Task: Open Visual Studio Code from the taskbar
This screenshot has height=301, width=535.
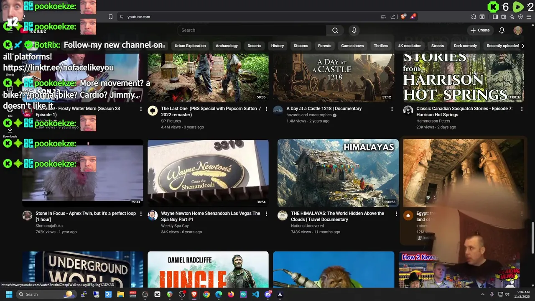Action: point(255,294)
